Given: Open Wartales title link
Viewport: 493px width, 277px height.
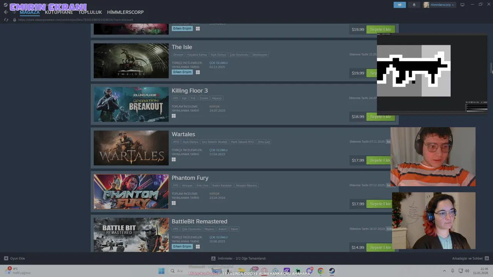Looking at the screenshot, I should [x=183, y=134].
